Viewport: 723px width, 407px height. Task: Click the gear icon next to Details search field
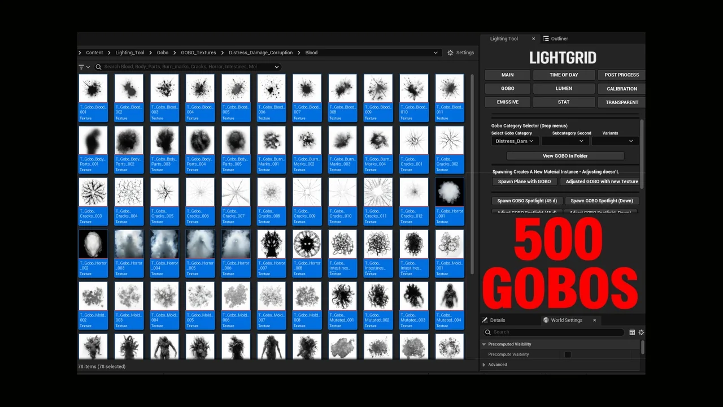point(641,332)
